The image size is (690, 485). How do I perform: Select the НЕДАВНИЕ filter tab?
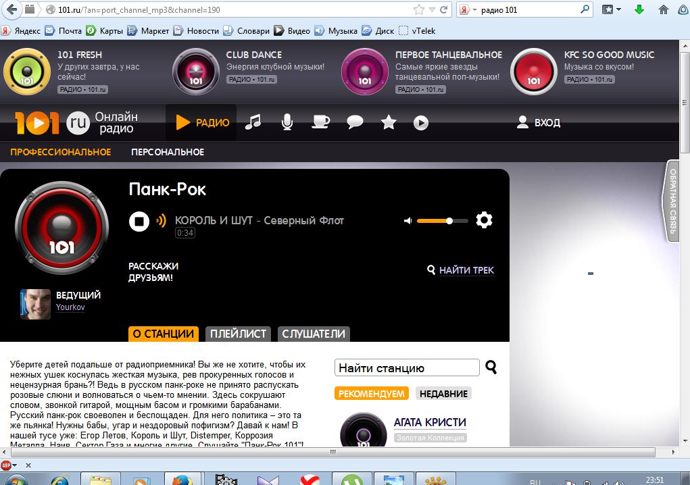coord(443,394)
